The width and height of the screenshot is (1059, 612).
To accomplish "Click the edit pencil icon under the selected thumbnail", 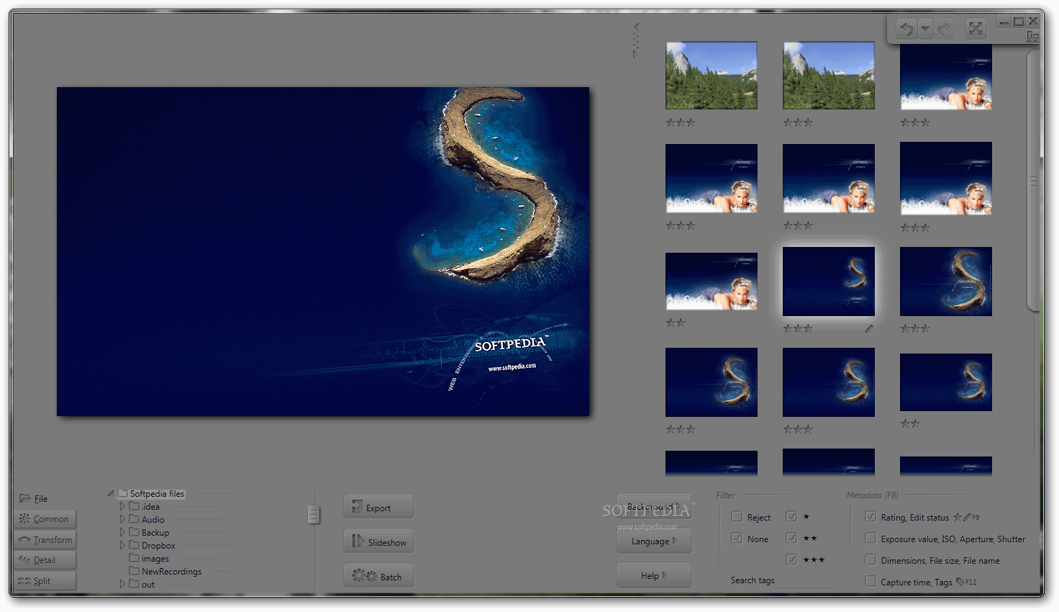I will point(869,328).
